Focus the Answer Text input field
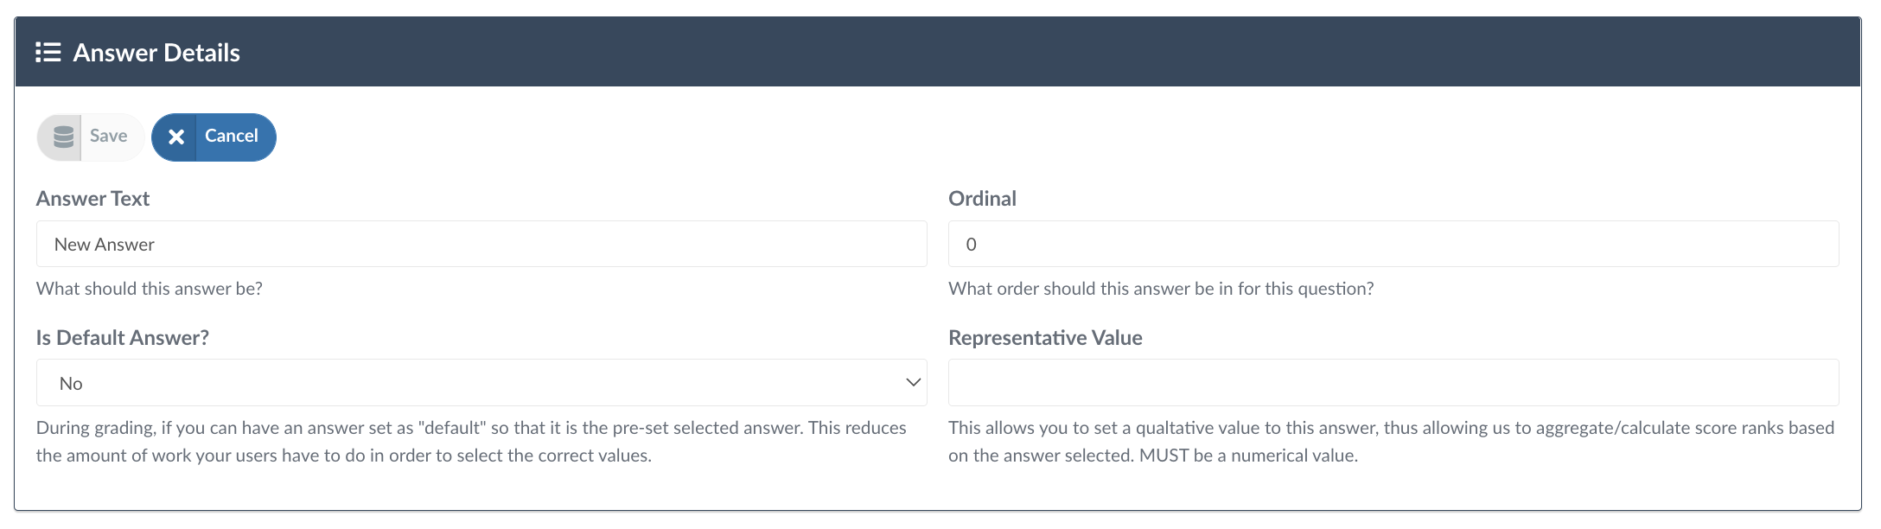The image size is (1881, 529). (x=481, y=245)
